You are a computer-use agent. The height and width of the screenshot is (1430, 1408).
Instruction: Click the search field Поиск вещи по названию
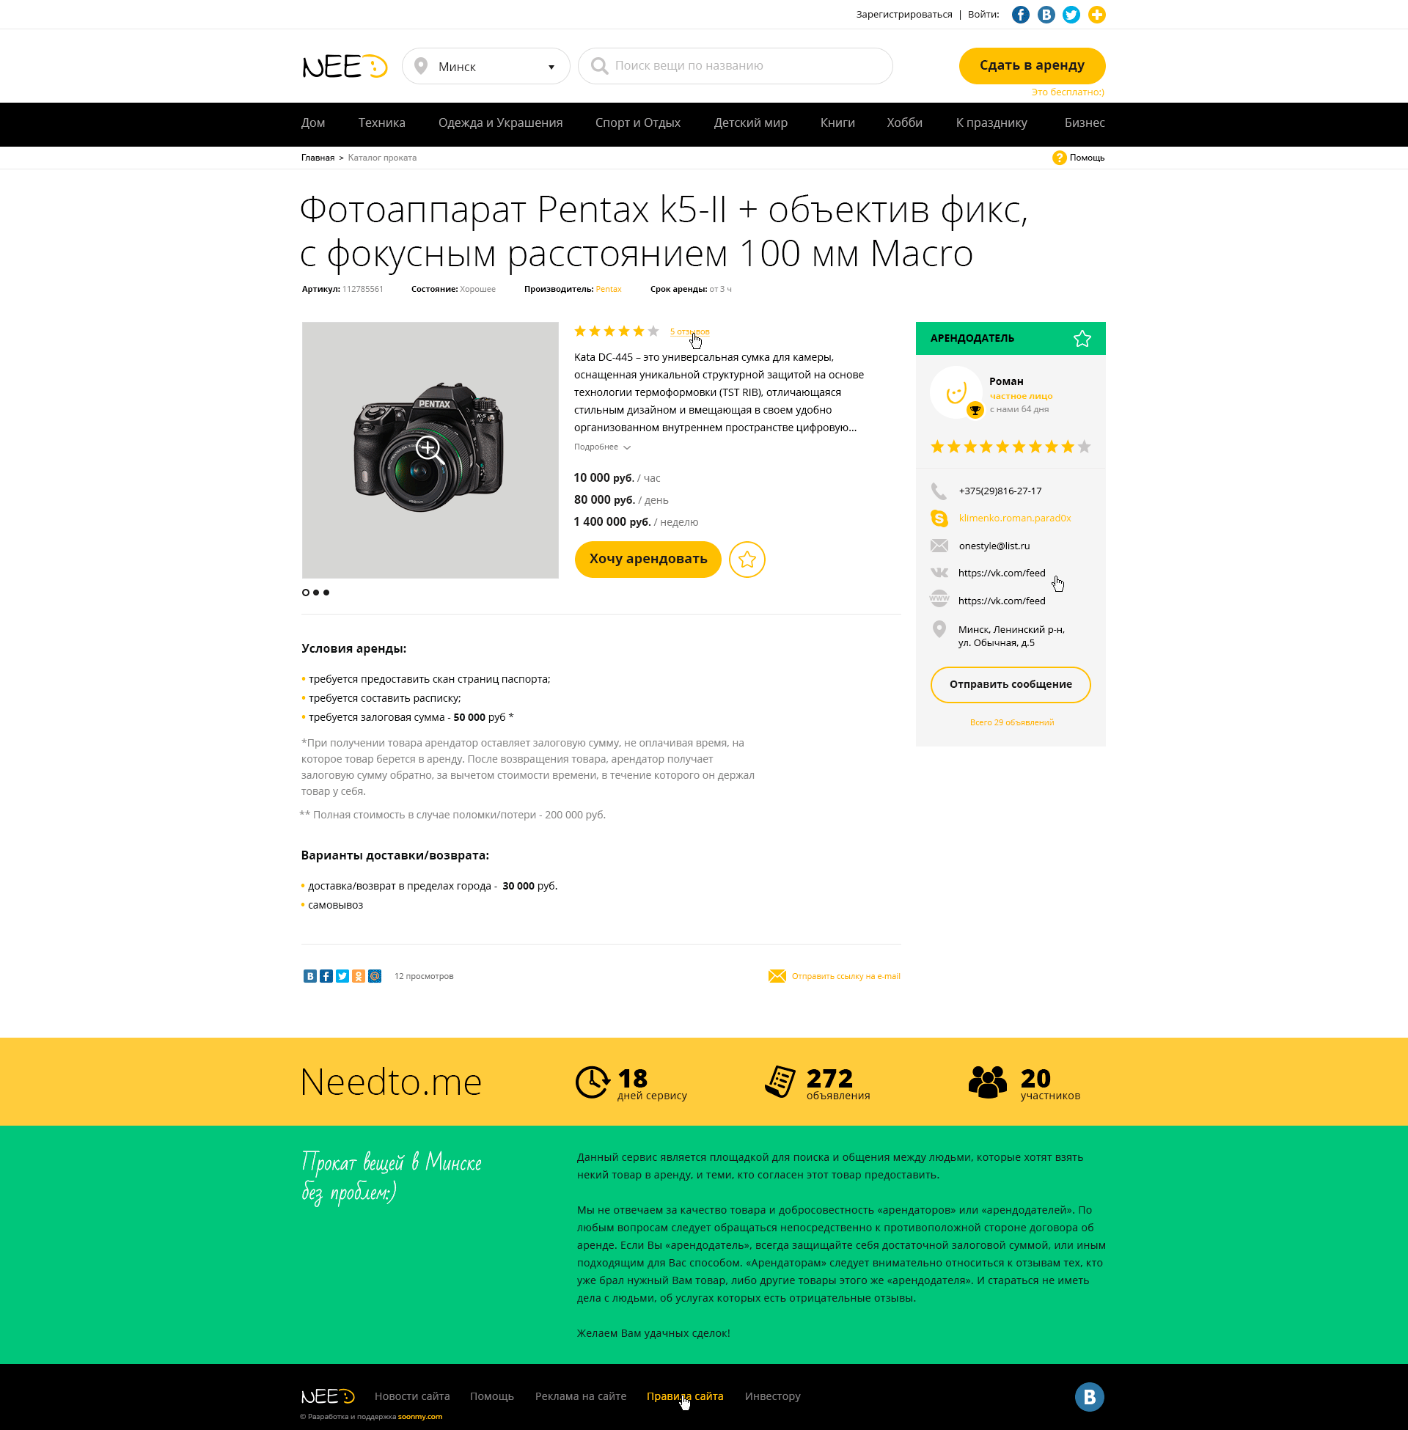point(735,67)
